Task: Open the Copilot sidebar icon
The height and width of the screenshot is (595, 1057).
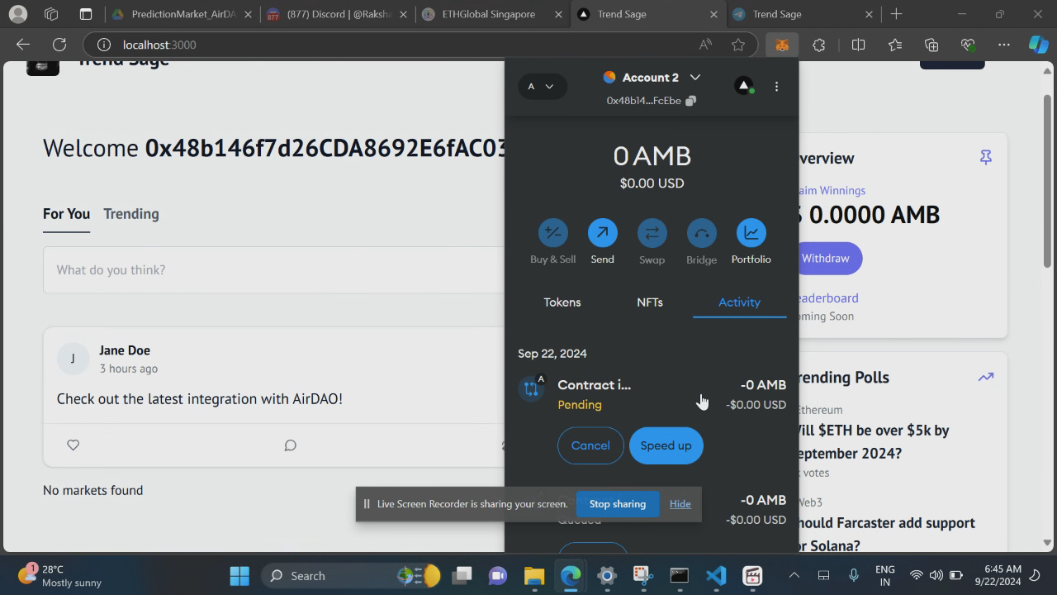Action: [1038, 45]
